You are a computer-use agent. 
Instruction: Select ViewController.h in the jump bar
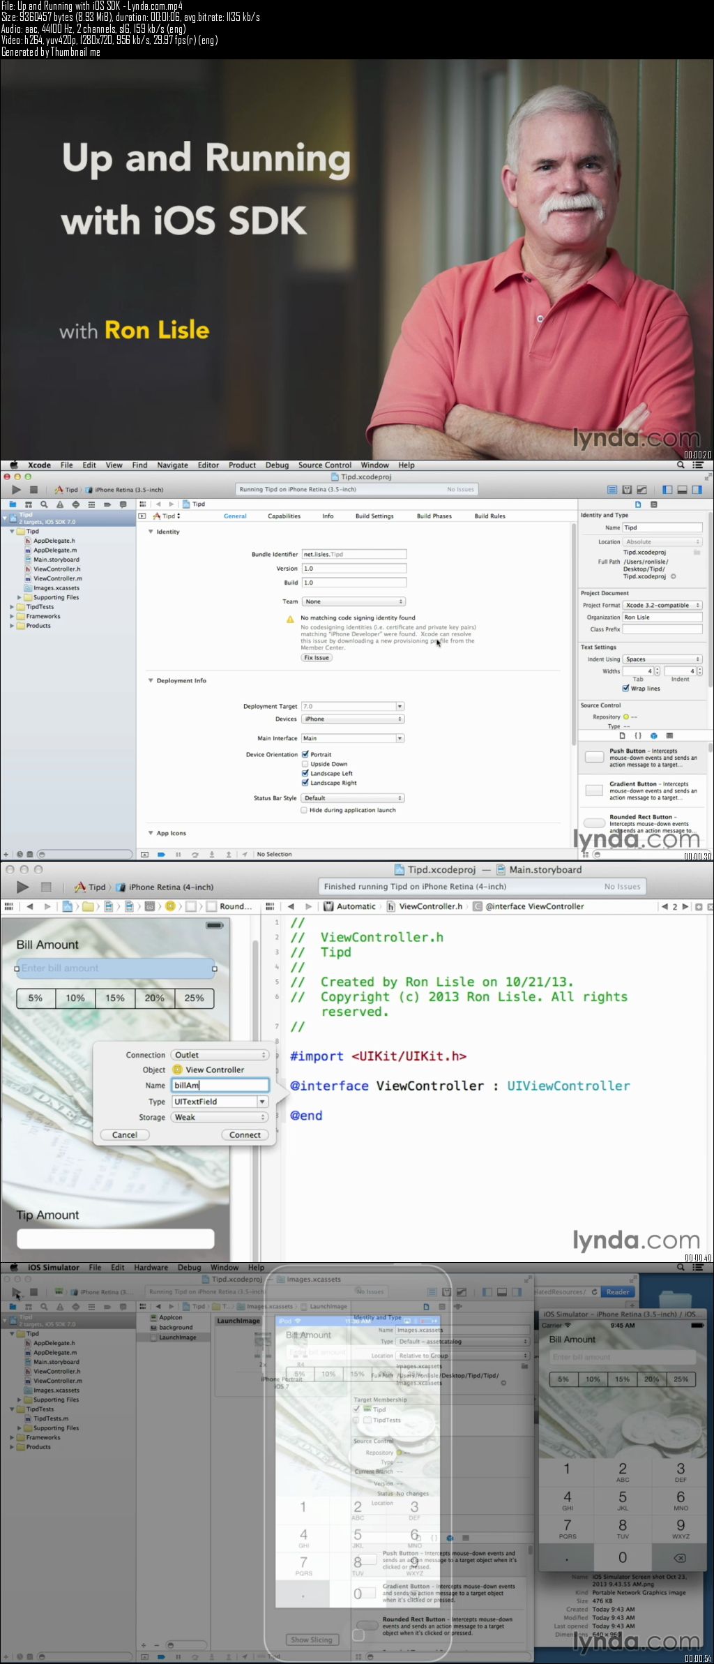(430, 906)
